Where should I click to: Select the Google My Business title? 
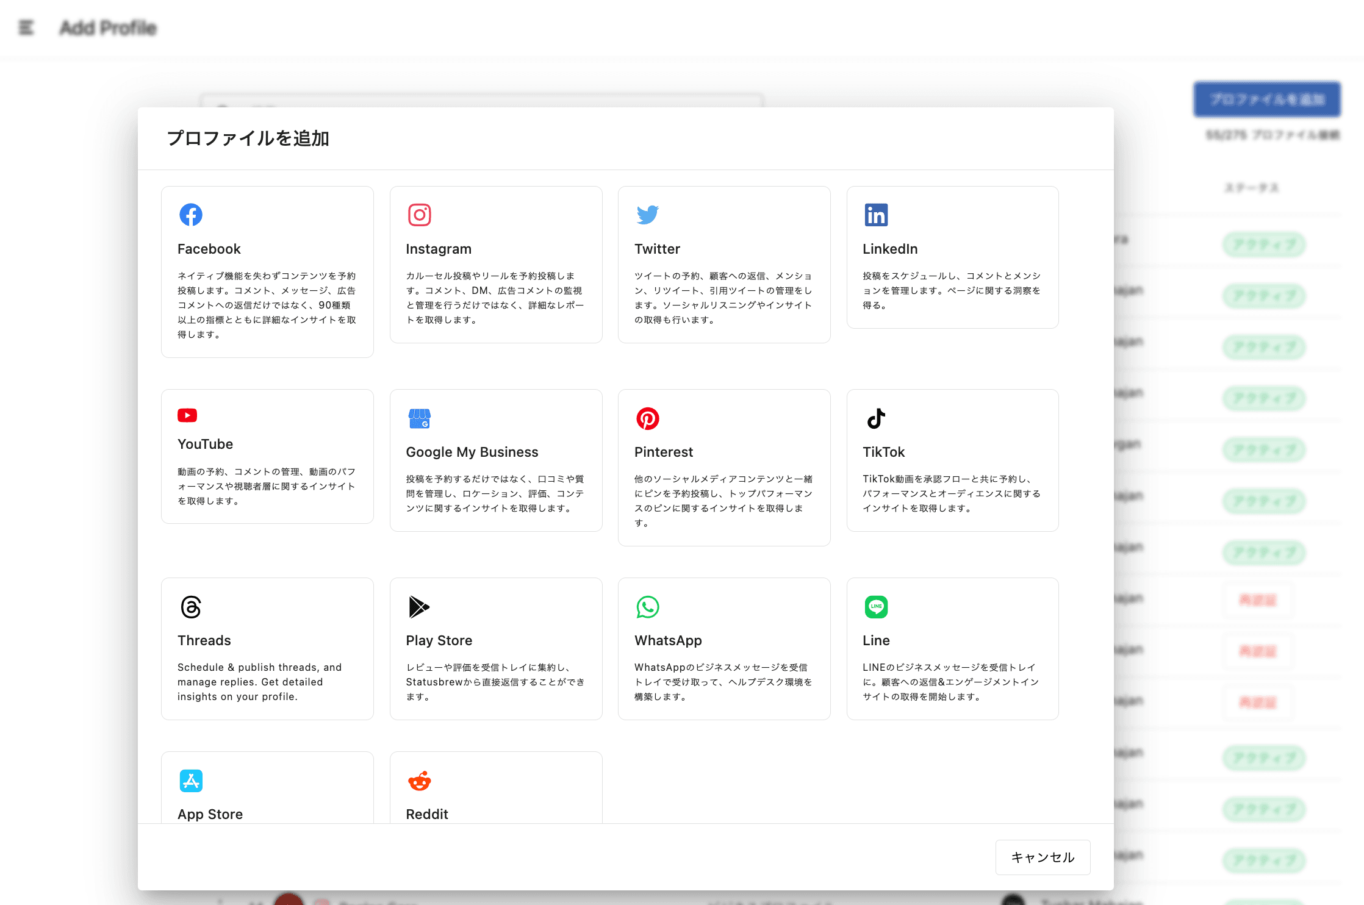tap(472, 452)
